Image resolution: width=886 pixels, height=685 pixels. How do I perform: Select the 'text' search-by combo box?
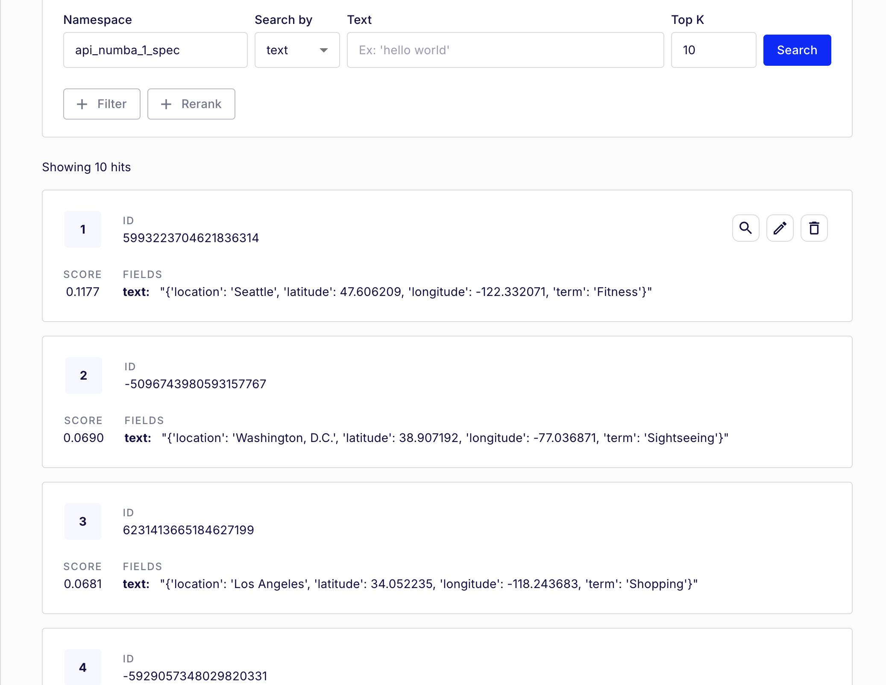pyautogui.click(x=290, y=50)
